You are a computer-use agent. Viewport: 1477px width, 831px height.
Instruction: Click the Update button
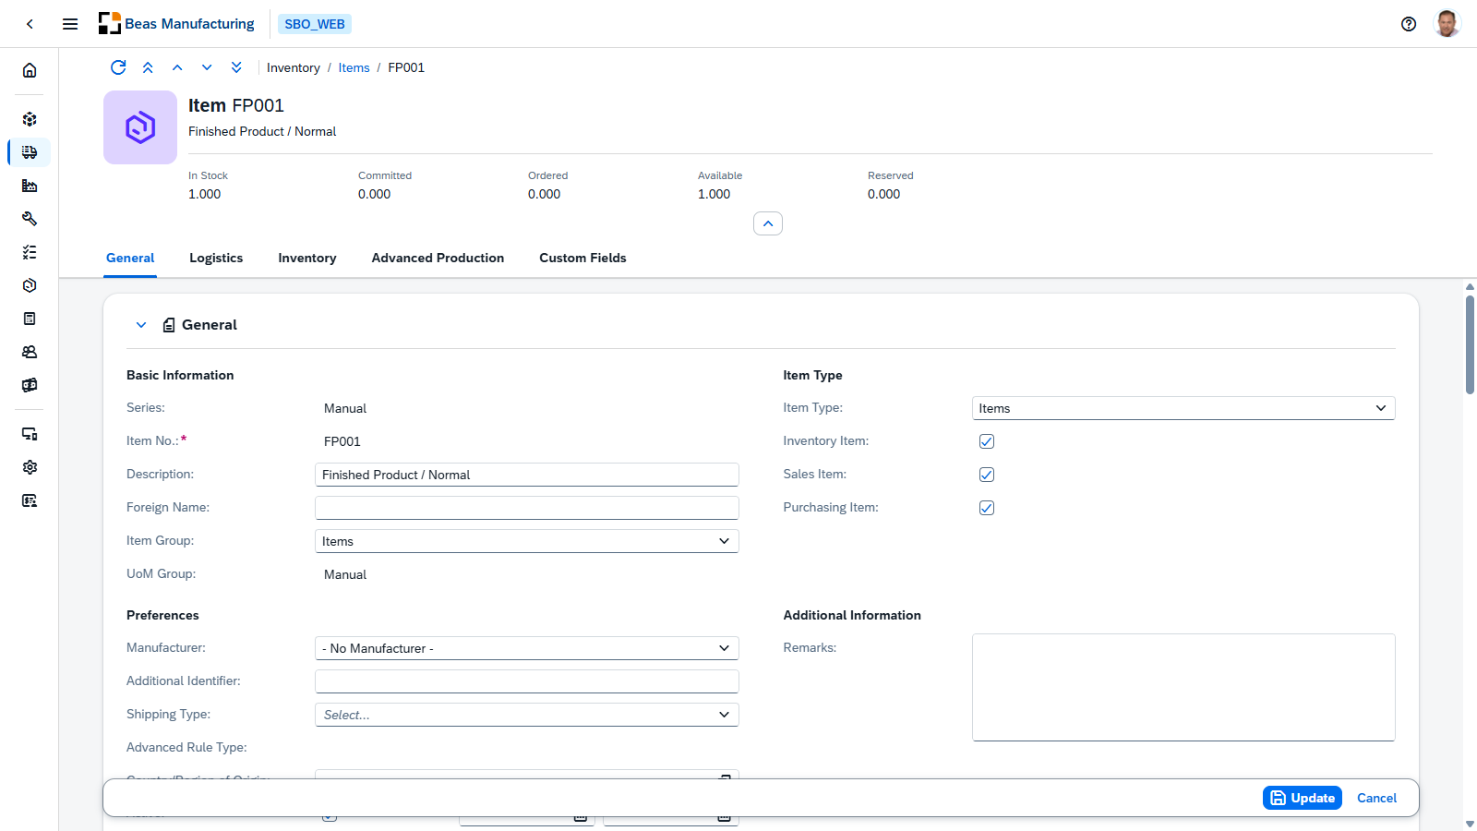click(1303, 798)
